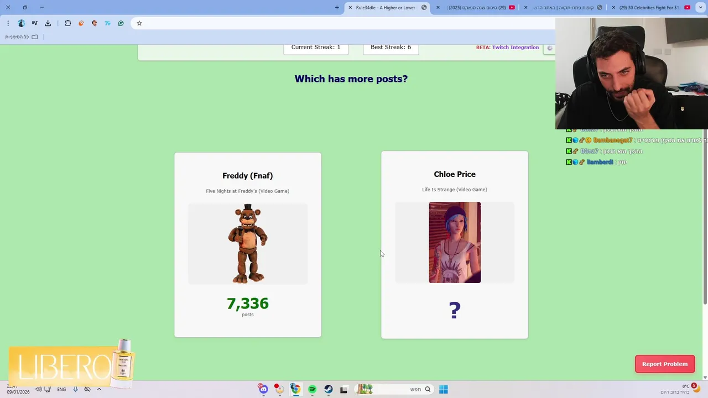Close the Petah Tikva charity boxes tab
Screen dimensions: 708x398
click(525, 8)
